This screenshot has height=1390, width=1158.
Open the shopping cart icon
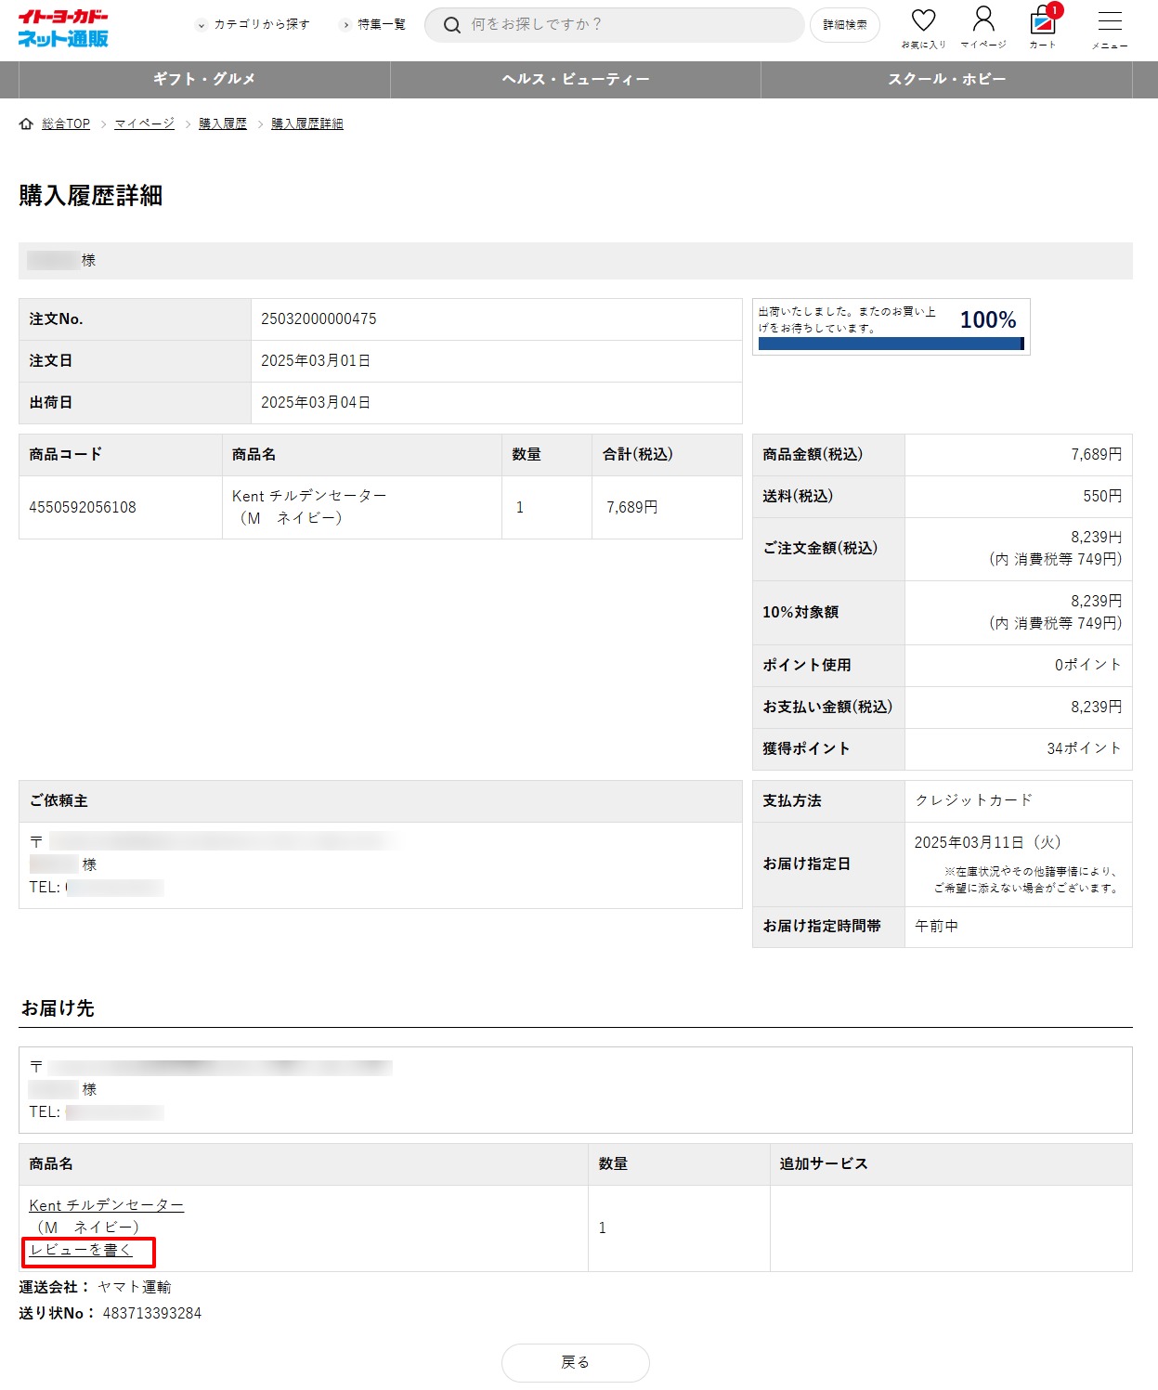pos(1043,22)
